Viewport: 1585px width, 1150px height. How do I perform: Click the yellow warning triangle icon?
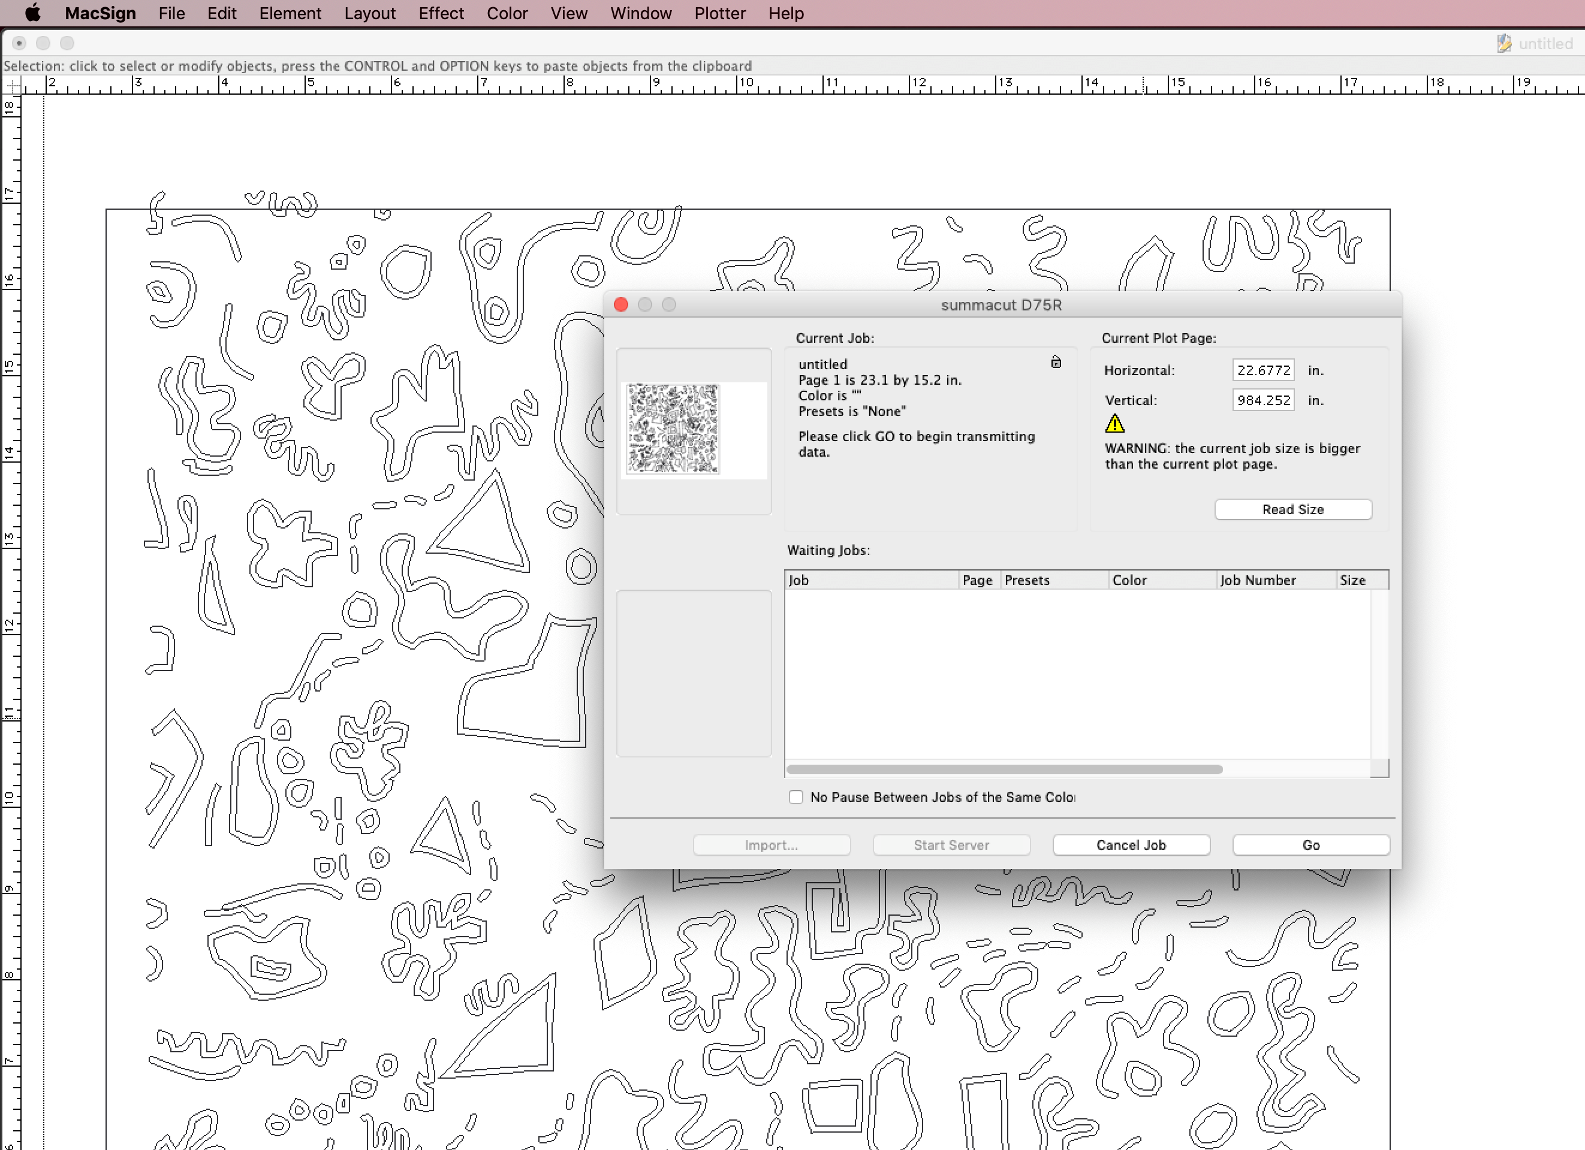[x=1114, y=424]
